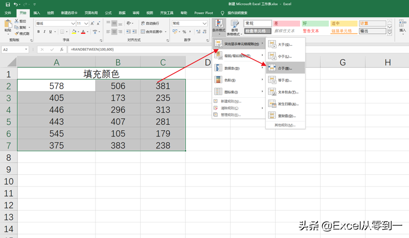Click the Orientation text angle icon
This screenshot has width=409, height=238.
coord(129,24)
